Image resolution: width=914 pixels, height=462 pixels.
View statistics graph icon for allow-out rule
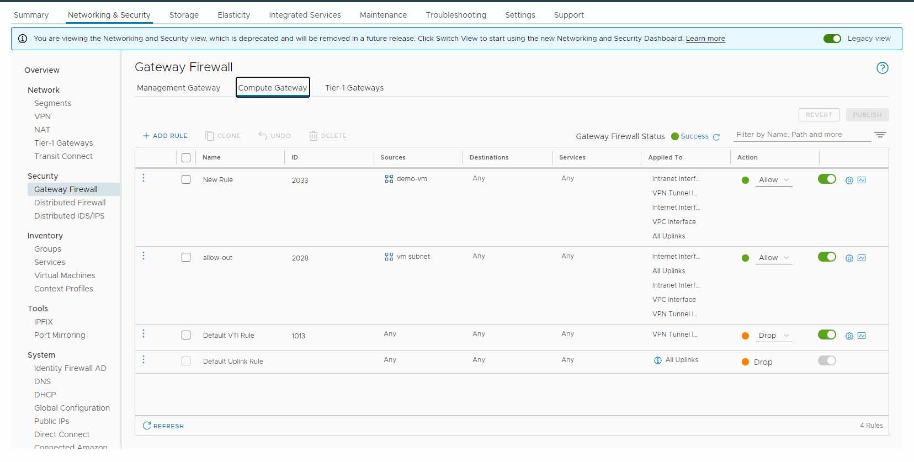pyautogui.click(x=862, y=258)
